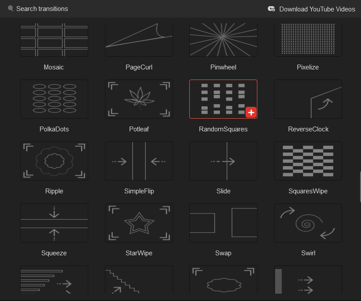
Task: Choose the PageCurl transition icon
Action: pos(139,40)
